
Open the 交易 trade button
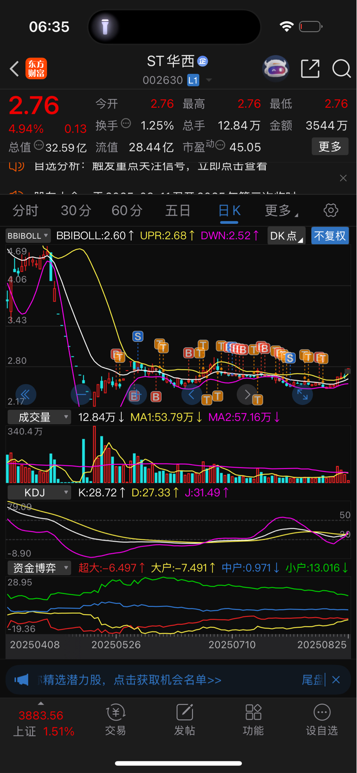click(116, 720)
